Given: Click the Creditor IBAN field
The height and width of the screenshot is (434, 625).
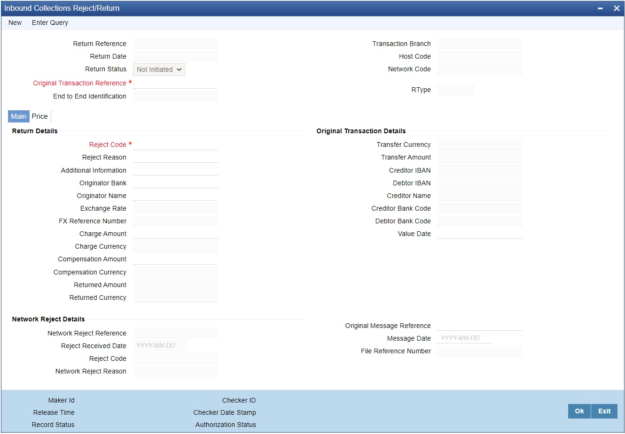Looking at the screenshot, I should pos(480,170).
